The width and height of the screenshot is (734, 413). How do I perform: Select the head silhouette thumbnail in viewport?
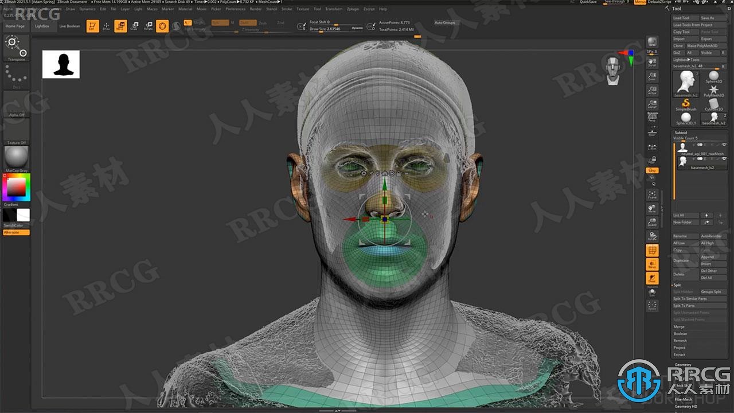point(61,64)
